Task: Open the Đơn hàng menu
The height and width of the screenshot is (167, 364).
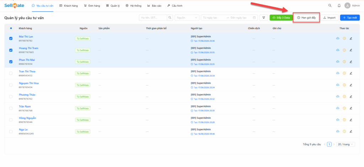Action: (x=92, y=6)
